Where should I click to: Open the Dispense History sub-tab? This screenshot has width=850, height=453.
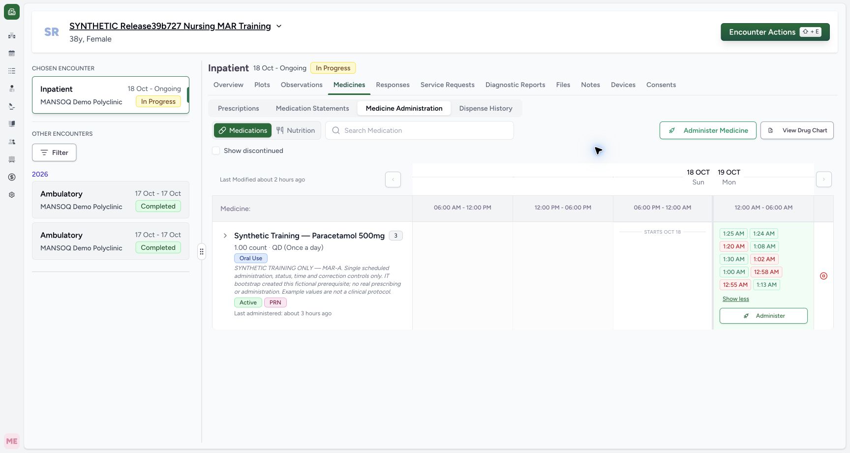point(486,108)
